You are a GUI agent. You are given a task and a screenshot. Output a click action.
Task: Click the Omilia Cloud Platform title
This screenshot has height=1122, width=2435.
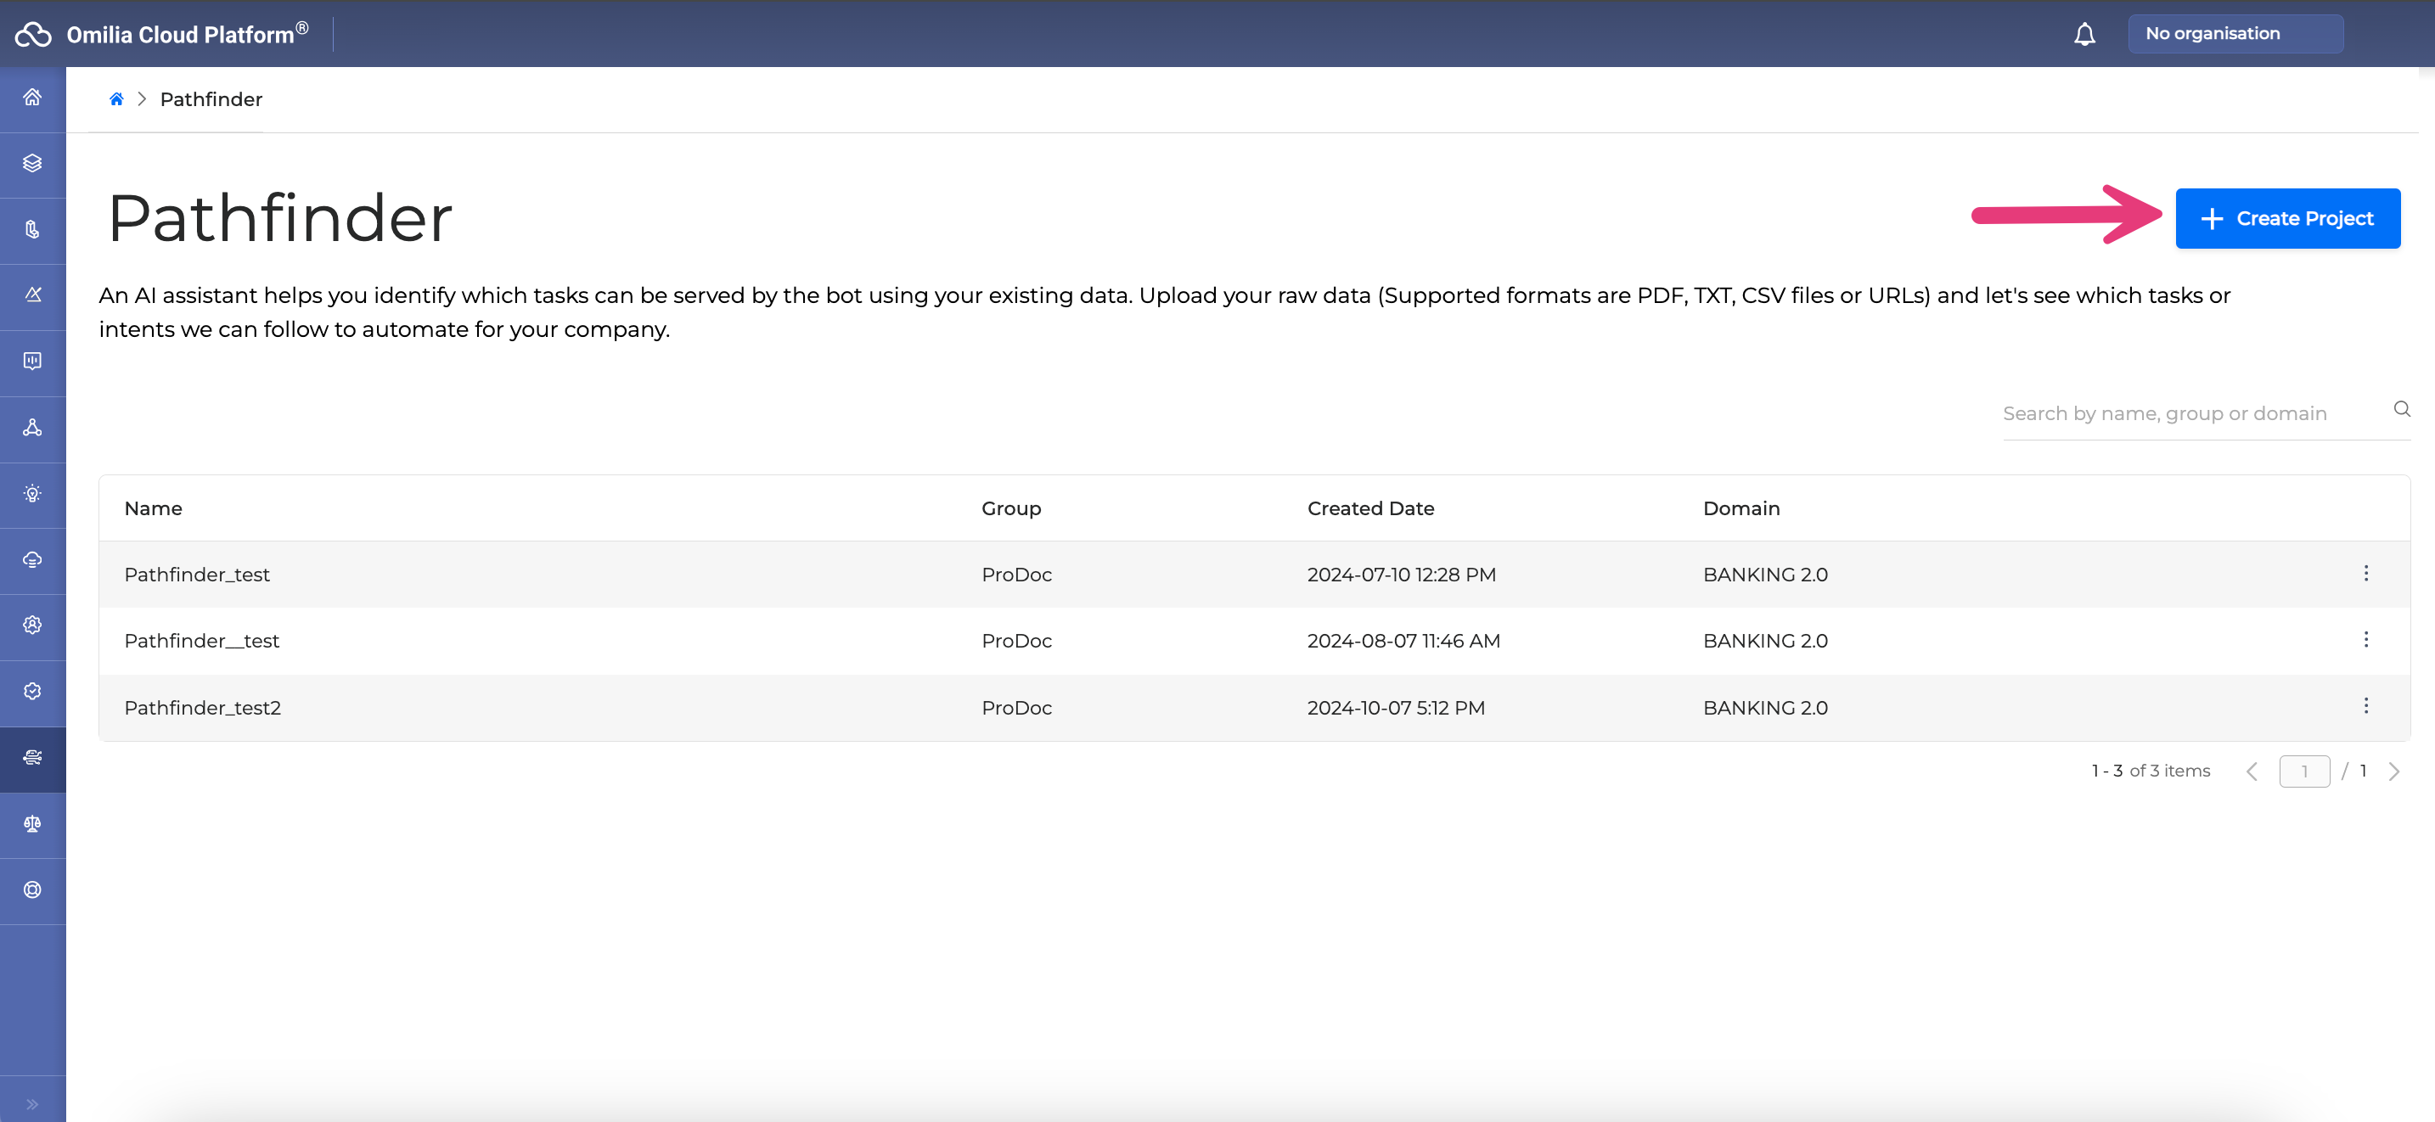point(187,34)
